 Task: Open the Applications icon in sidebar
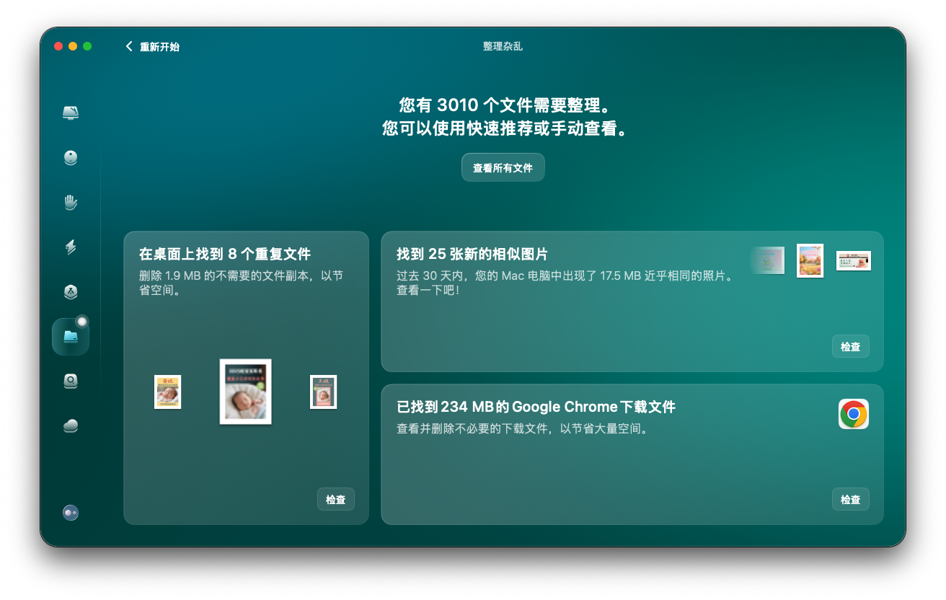tap(71, 292)
